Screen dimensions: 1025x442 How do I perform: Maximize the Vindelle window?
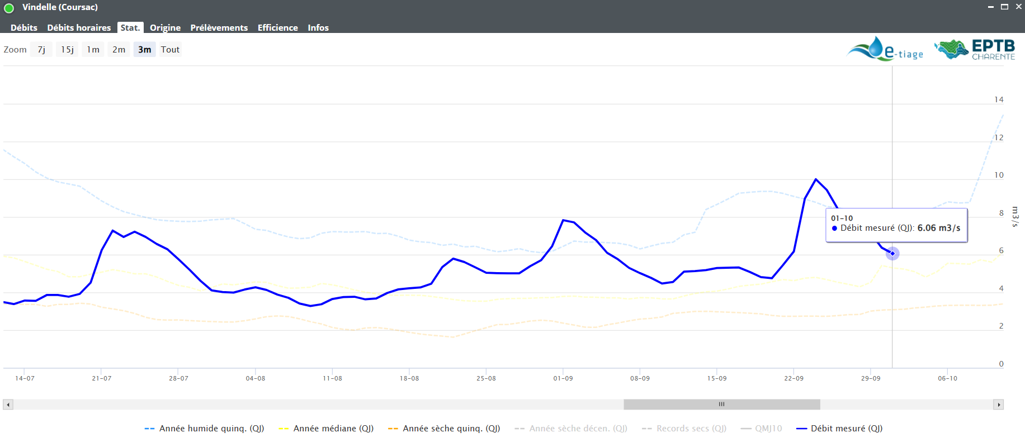point(1004,7)
